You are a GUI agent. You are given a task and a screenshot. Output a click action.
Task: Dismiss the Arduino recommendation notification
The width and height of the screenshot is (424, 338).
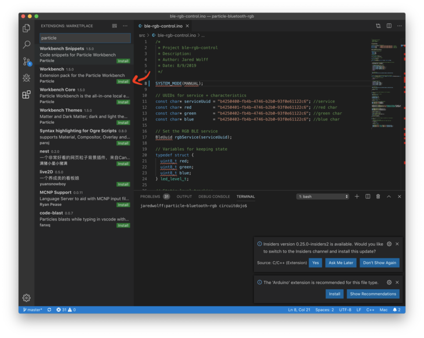(398, 282)
